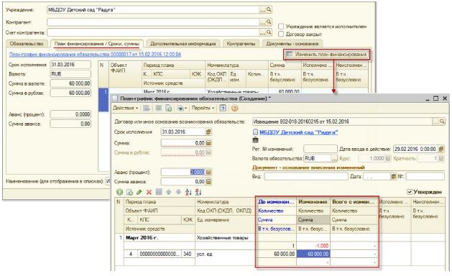Edit current row with green pencil icon
This screenshot has width=452, height=276.
pyautogui.click(x=139, y=192)
